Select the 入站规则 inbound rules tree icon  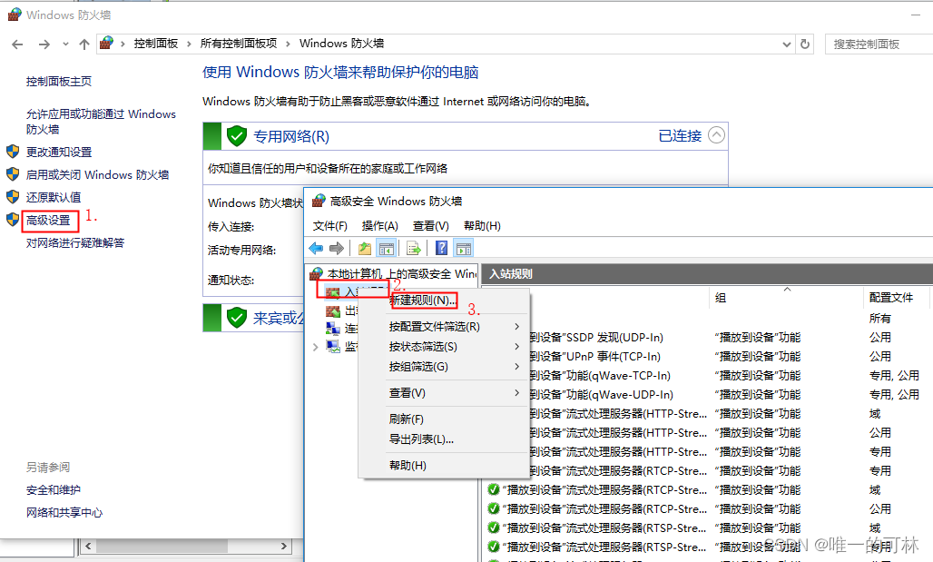point(332,291)
